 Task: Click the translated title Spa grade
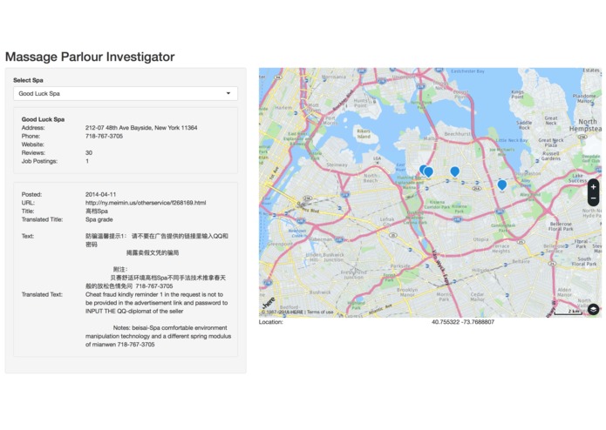pyautogui.click(x=99, y=219)
